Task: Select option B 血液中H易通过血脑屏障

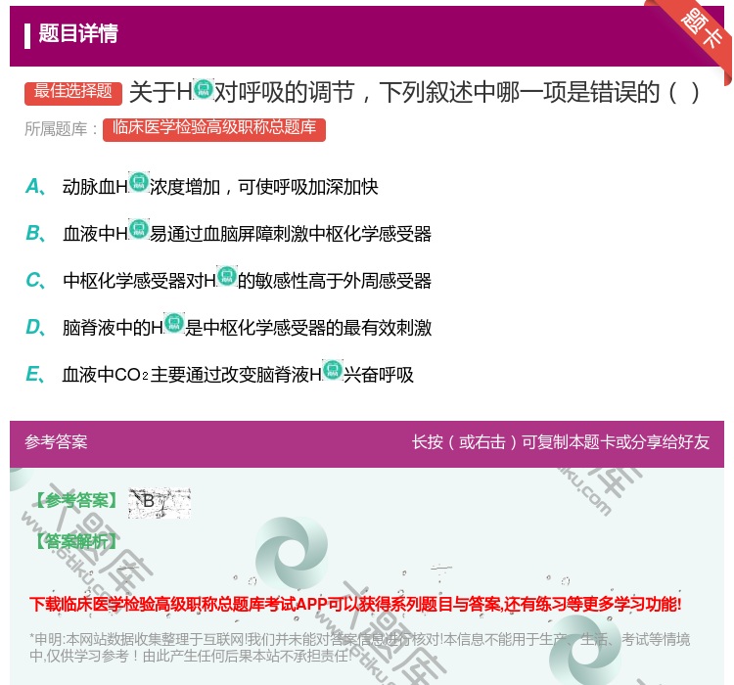Action: (228, 234)
